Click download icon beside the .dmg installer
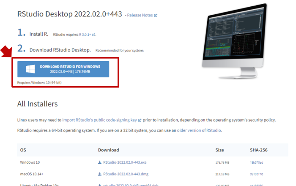296x186 pixels. pyautogui.click(x=100, y=174)
